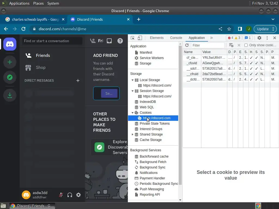The width and height of the screenshot is (279, 209).
Task: Click the Chrome back arrow
Action: click(x=6, y=29)
